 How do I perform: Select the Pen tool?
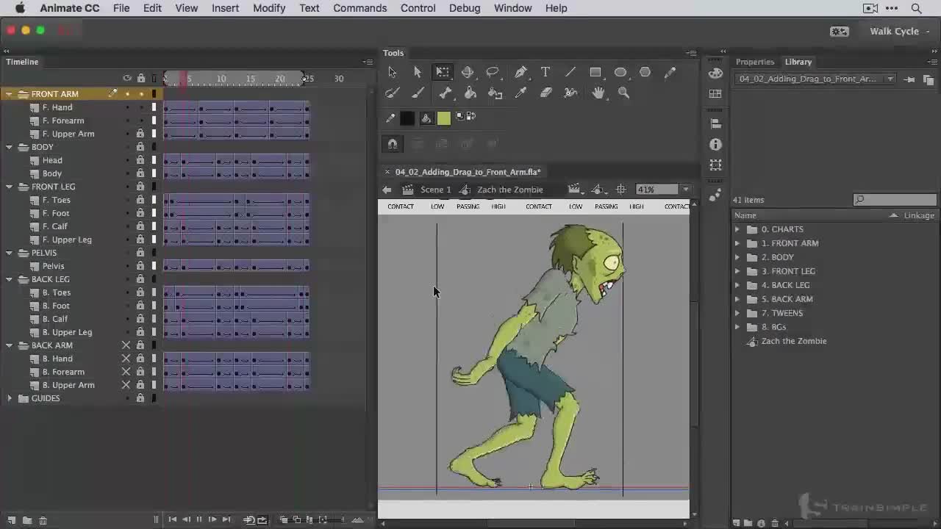(x=520, y=72)
